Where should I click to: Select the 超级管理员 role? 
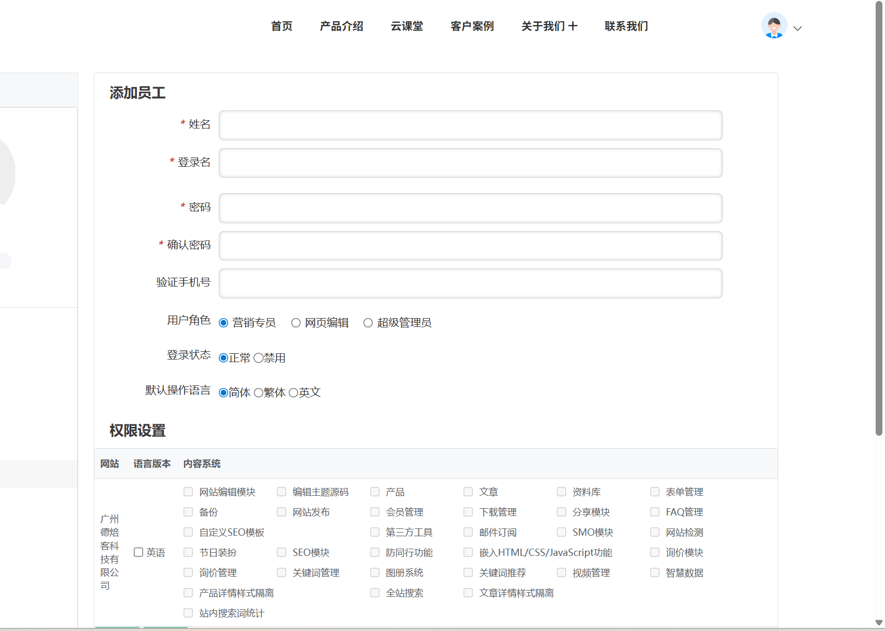[x=368, y=323]
